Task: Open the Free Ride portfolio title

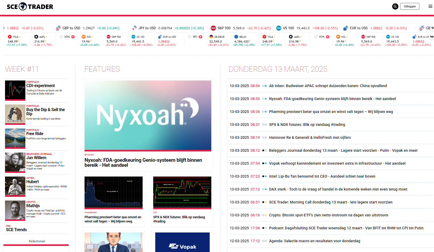Action: click(x=35, y=134)
